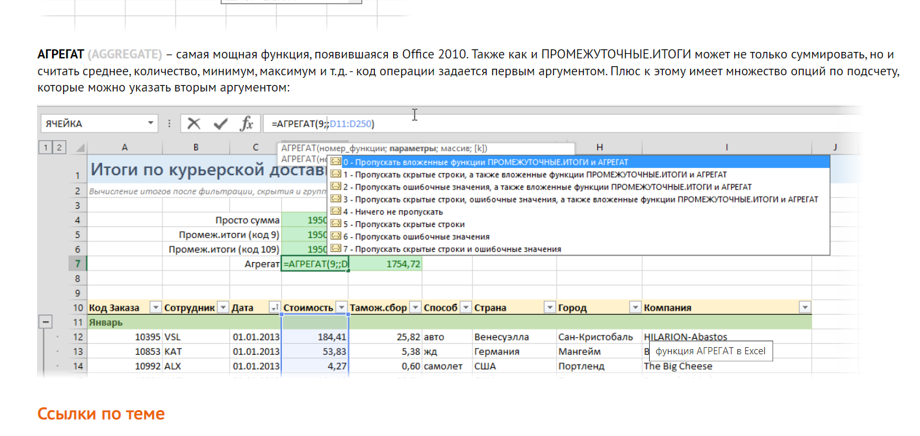Click cost value 184,41
This screenshot has width=920, height=436.
pyautogui.click(x=315, y=337)
